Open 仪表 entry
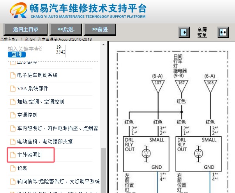The image size is (235, 193). coord(22,168)
